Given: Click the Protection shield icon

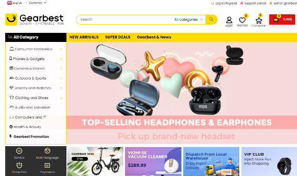Looking at the screenshot, I should click(19, 166).
